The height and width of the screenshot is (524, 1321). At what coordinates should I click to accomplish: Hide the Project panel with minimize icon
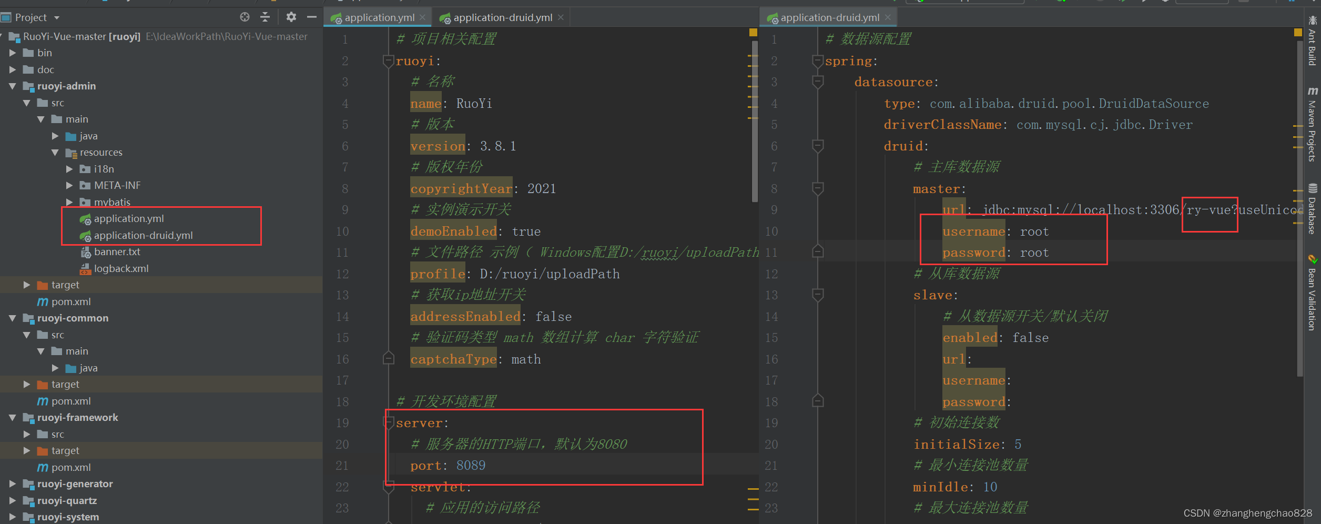point(312,17)
